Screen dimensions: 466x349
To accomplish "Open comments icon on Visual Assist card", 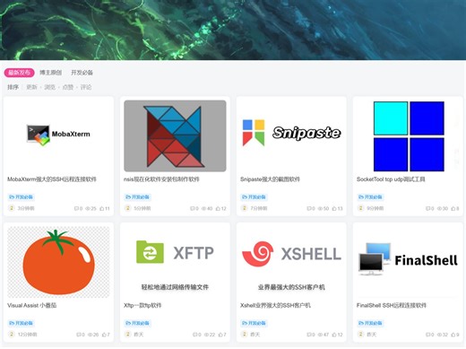I will (79, 335).
